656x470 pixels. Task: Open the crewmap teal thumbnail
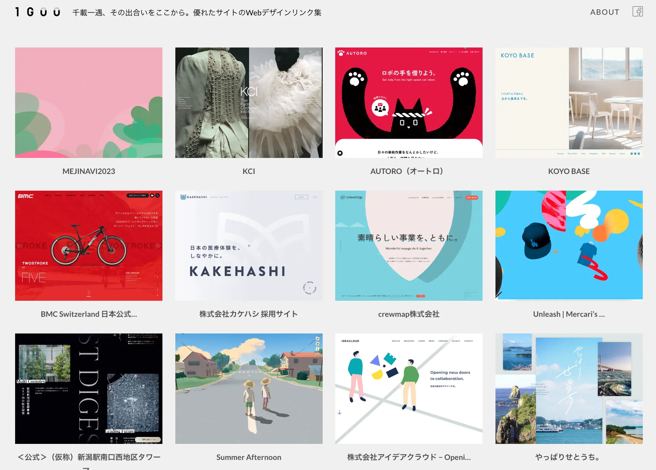409,246
